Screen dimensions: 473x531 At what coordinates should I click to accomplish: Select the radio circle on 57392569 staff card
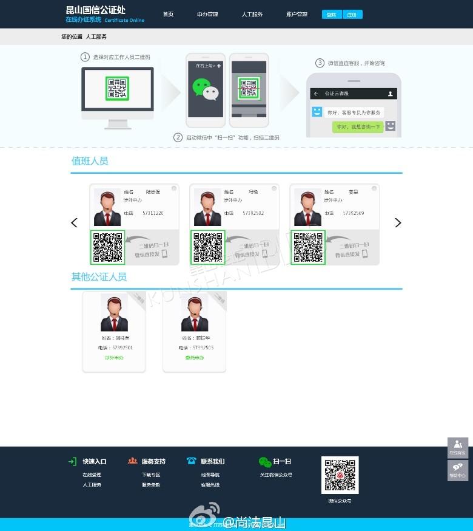[x=374, y=188]
